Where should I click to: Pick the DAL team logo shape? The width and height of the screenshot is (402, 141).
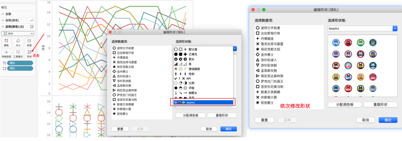pyautogui.click(x=373, y=88)
